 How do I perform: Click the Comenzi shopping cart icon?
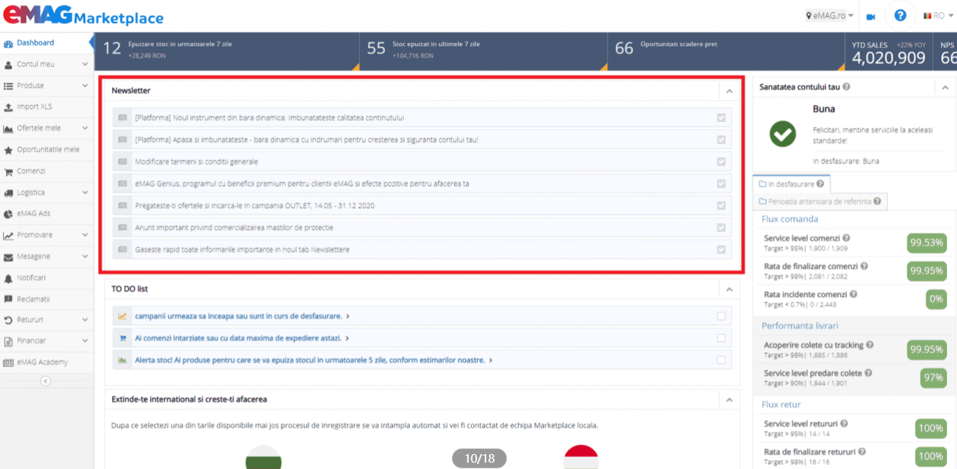pos(8,171)
